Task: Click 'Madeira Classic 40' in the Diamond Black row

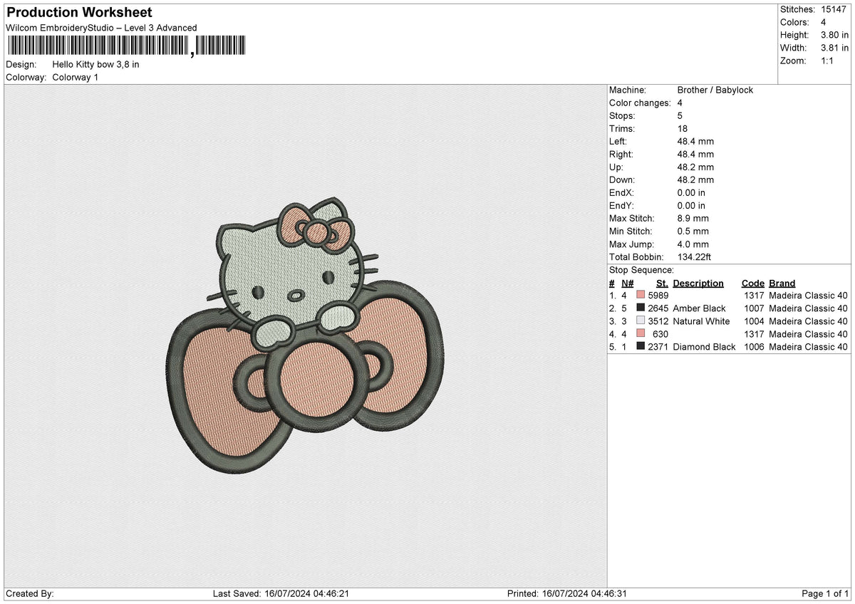Action: click(808, 347)
